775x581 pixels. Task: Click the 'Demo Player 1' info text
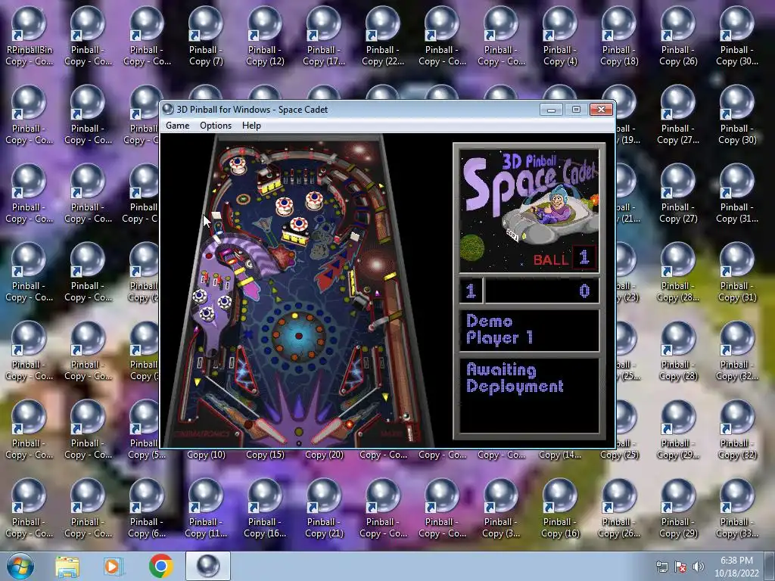tap(500, 330)
